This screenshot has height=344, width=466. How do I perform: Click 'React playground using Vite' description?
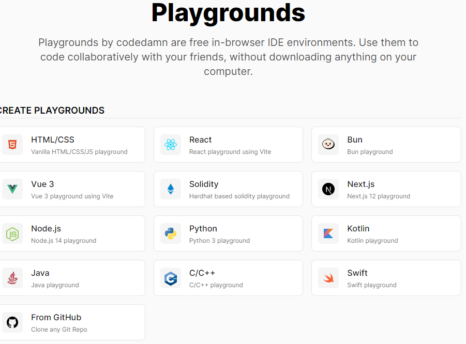click(x=230, y=152)
